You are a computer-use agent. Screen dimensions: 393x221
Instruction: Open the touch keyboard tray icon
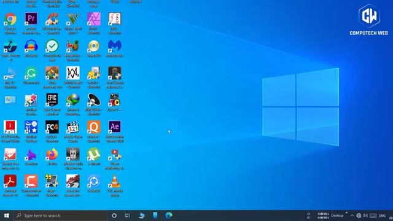373,215
